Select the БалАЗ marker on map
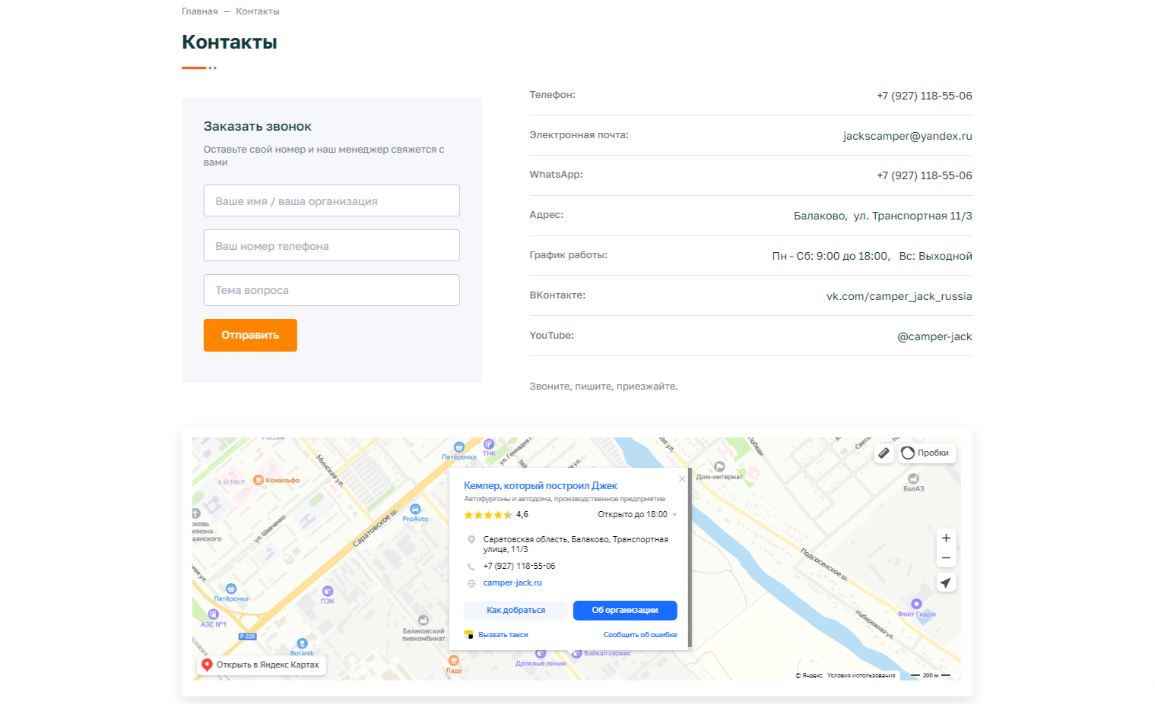 [913, 479]
